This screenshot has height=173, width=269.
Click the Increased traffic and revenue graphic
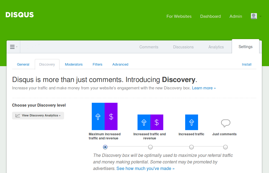point(150,122)
